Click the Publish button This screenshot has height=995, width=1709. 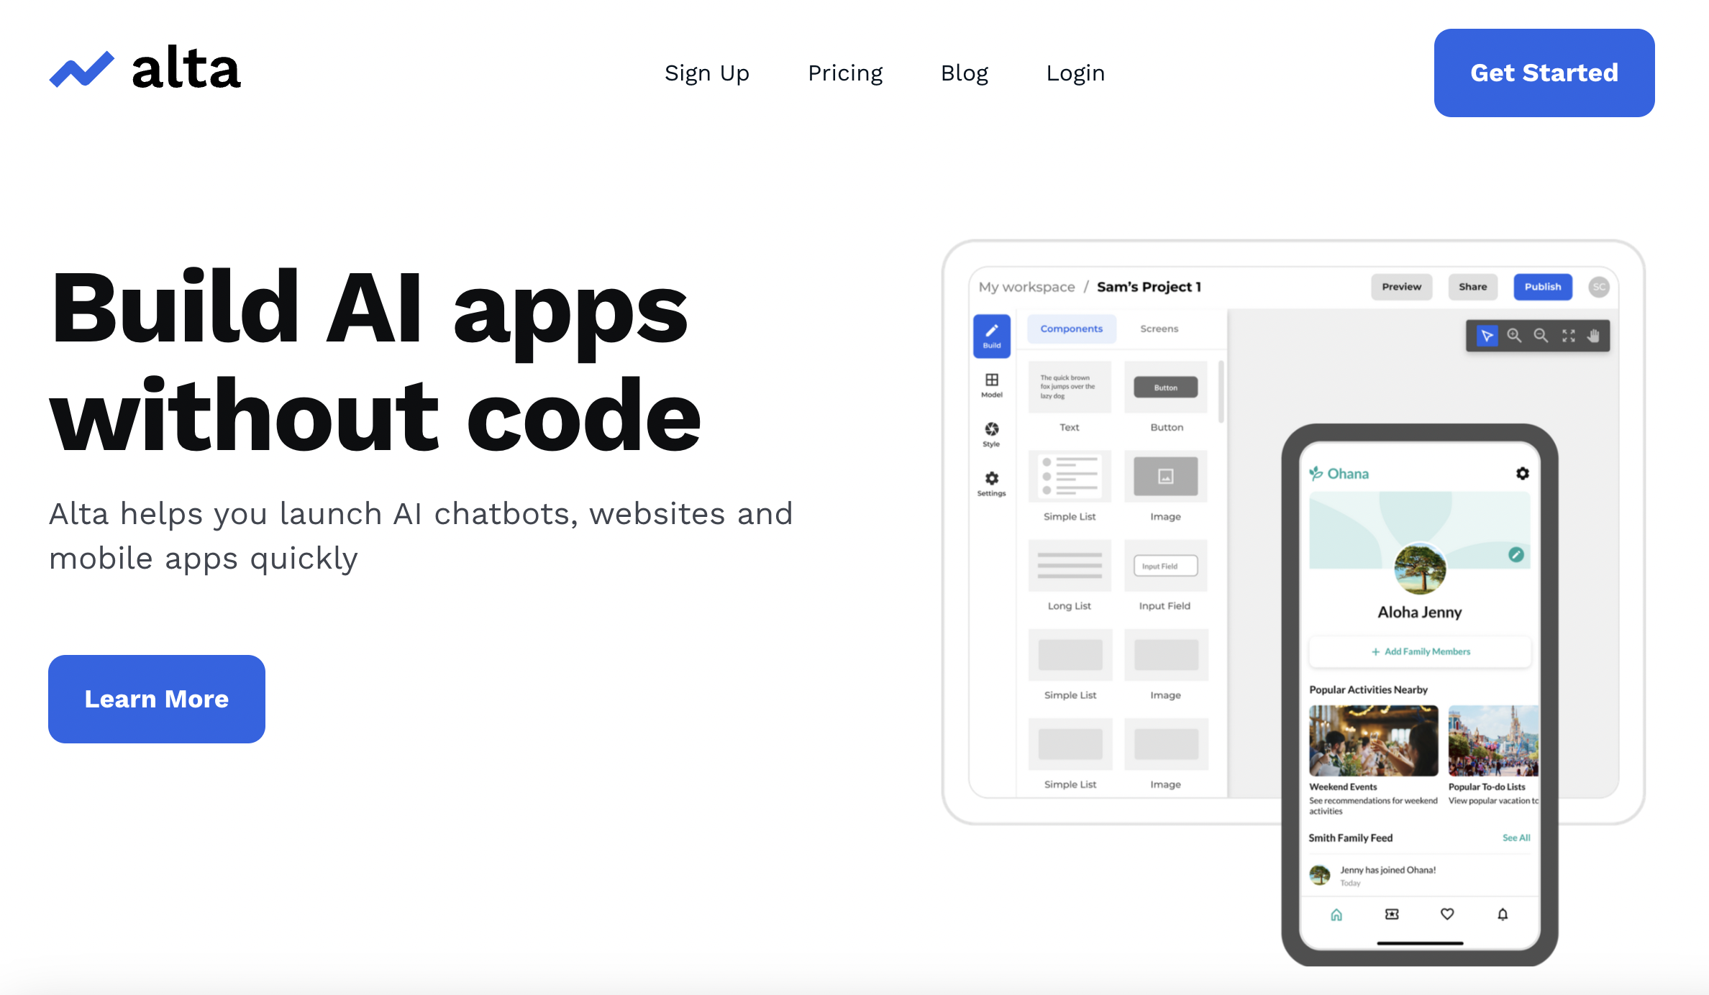pos(1543,287)
